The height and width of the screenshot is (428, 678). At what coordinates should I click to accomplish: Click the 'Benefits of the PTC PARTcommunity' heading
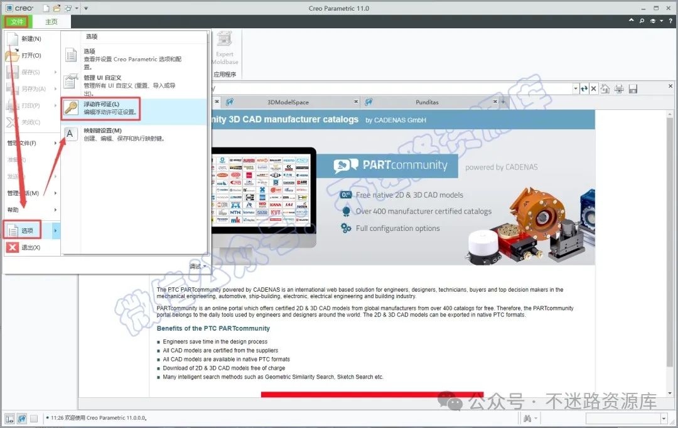click(x=213, y=328)
